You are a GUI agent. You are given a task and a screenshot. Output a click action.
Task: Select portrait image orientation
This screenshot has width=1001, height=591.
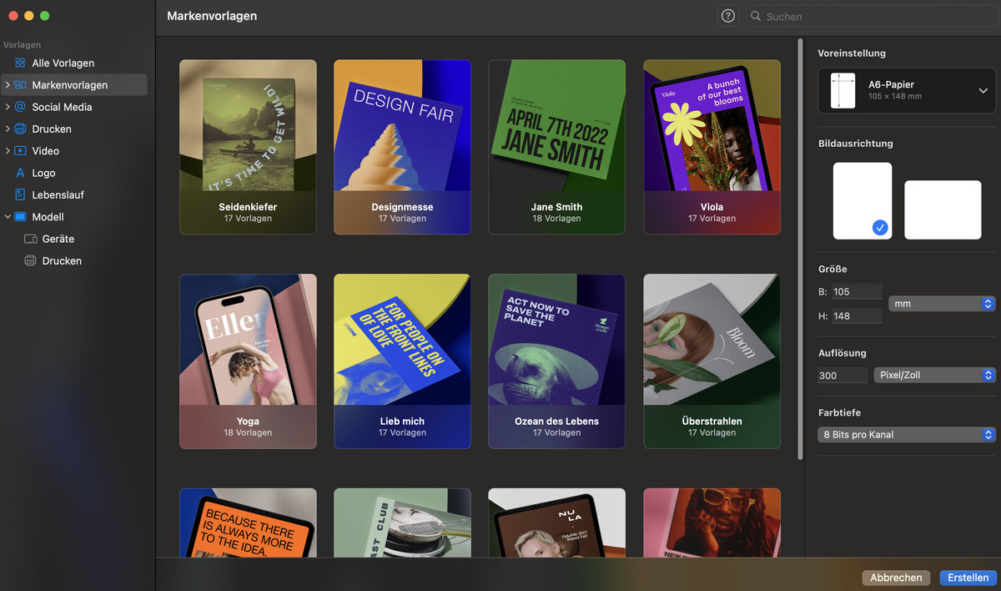[863, 201]
